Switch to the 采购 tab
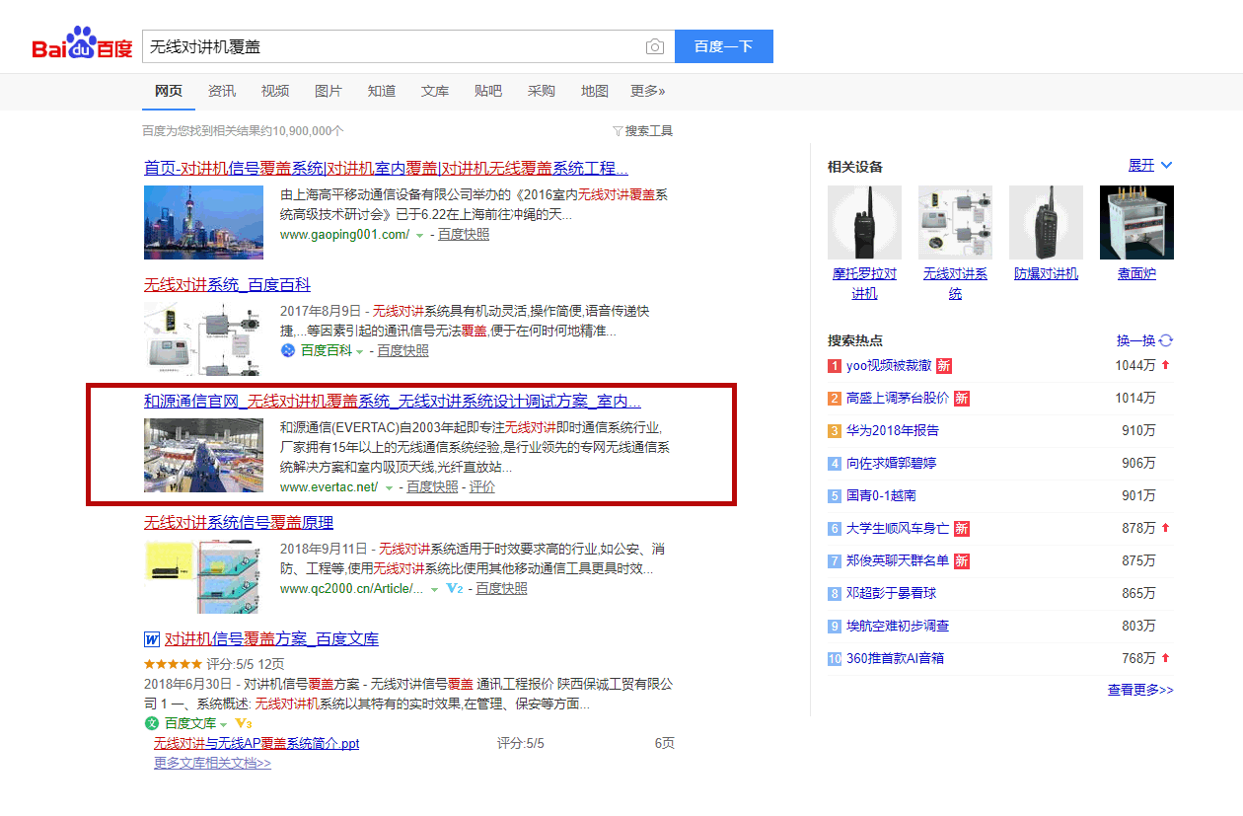 coord(542,91)
